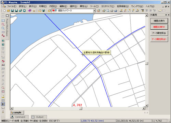Click the vertical scrollbar down arrow
This screenshot has height=123, width=171.
click(x=147, y=105)
